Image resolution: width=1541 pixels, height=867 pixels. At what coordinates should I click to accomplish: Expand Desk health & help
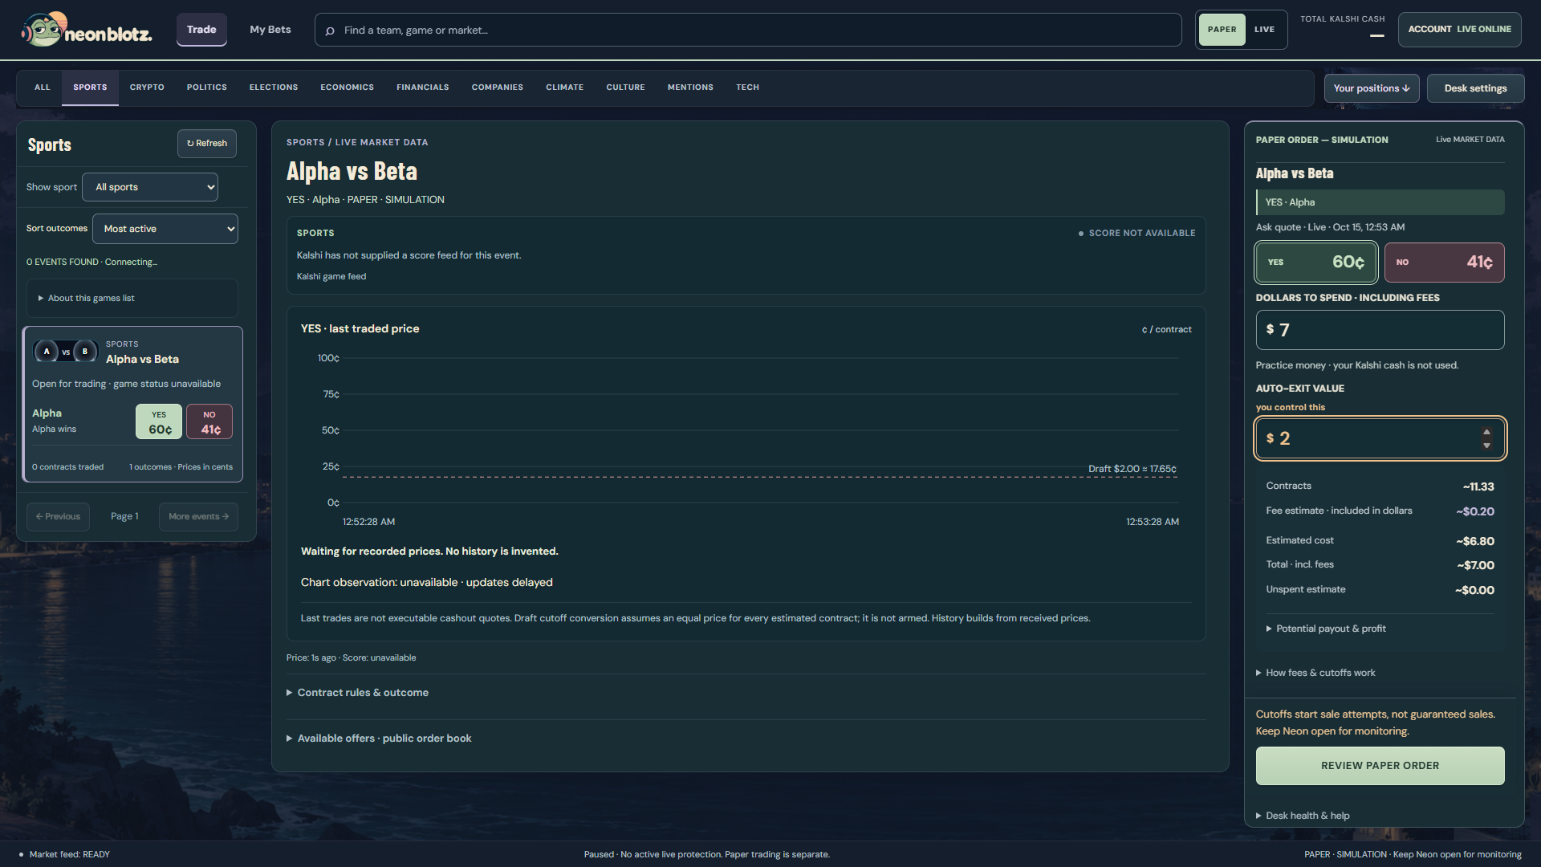click(1303, 816)
